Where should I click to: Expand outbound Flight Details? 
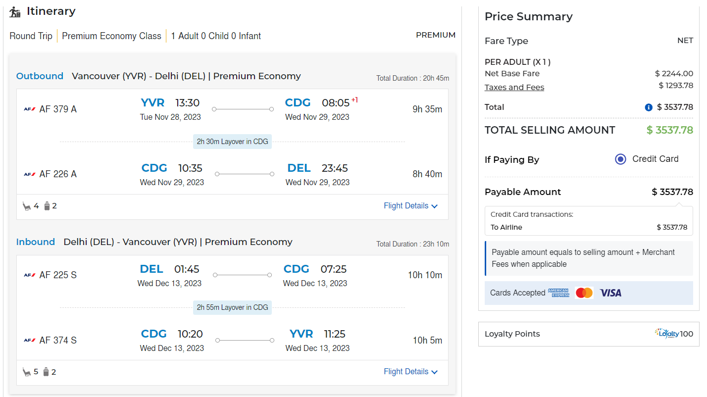[x=410, y=206]
